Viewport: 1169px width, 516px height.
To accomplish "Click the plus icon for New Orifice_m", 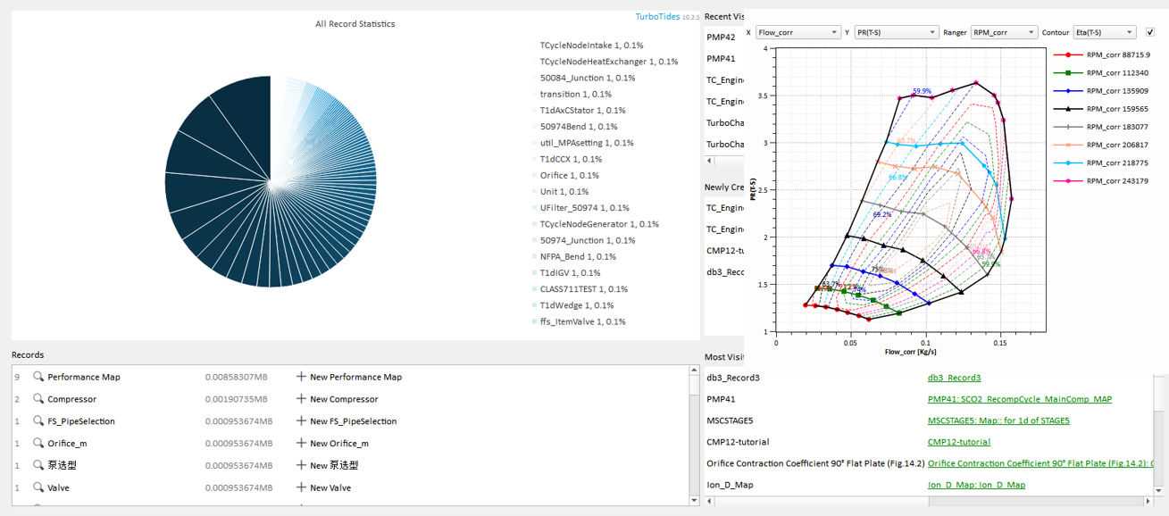I will [x=299, y=443].
